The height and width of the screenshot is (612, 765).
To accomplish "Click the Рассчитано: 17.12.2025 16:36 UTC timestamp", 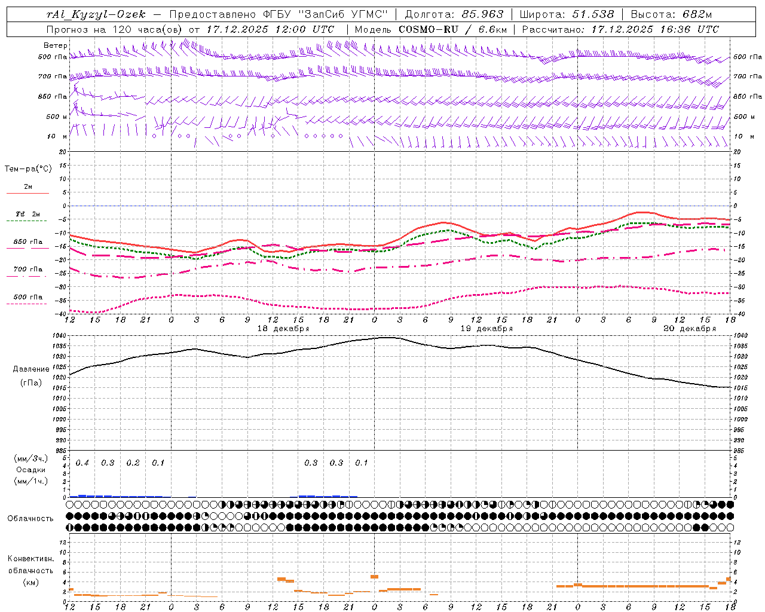I will [620, 29].
